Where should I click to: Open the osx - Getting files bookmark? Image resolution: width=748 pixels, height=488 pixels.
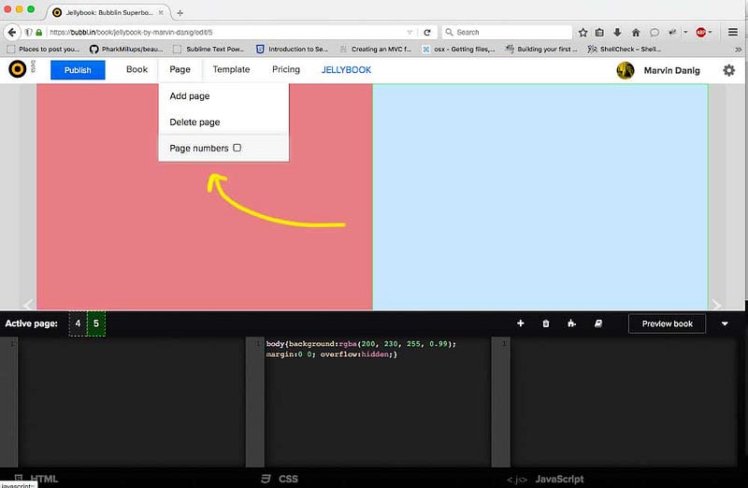(x=458, y=50)
